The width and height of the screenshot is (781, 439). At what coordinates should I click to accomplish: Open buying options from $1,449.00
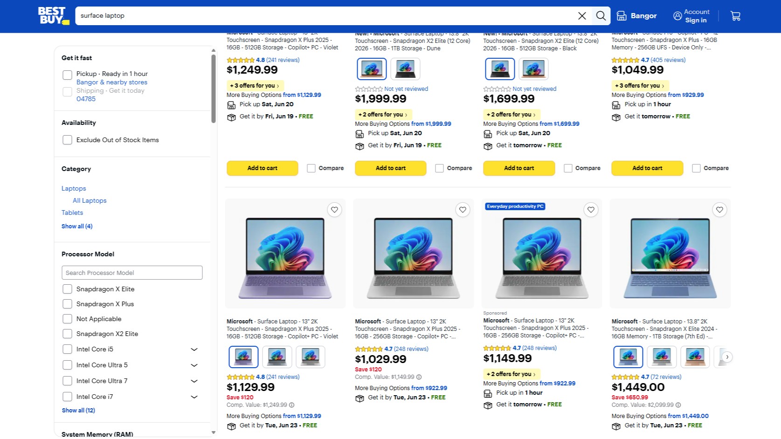(x=688, y=416)
